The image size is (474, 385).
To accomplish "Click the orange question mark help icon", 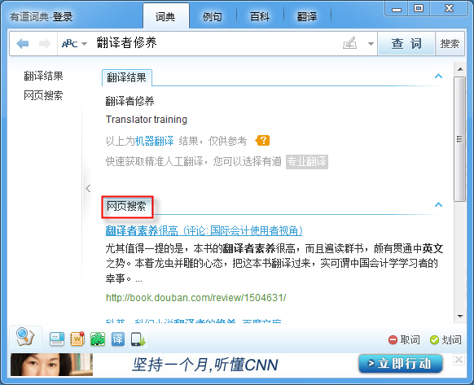I will [x=262, y=140].
